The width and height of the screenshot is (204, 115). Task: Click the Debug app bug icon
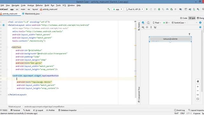point(159,9)
